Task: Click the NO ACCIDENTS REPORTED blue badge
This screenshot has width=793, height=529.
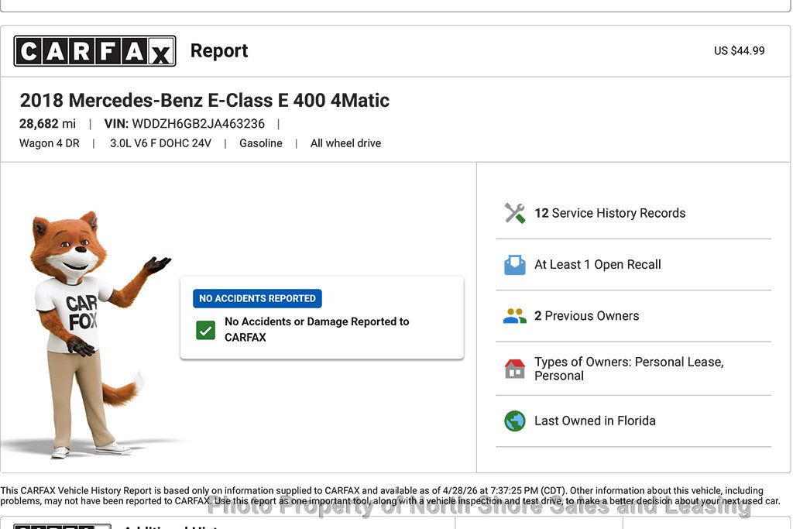Action: point(257,298)
